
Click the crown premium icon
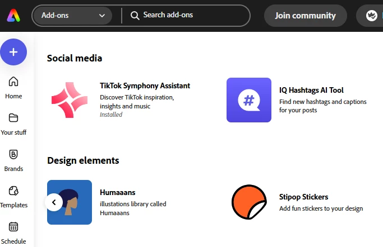[x=372, y=16]
